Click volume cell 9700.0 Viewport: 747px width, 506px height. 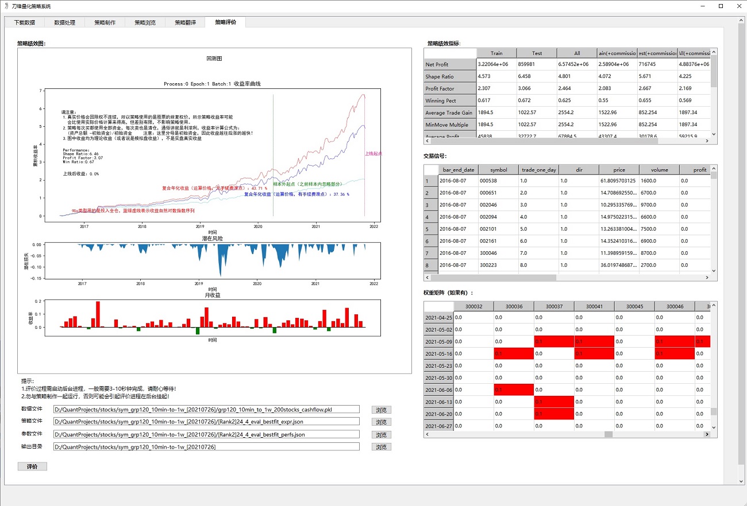click(x=659, y=205)
